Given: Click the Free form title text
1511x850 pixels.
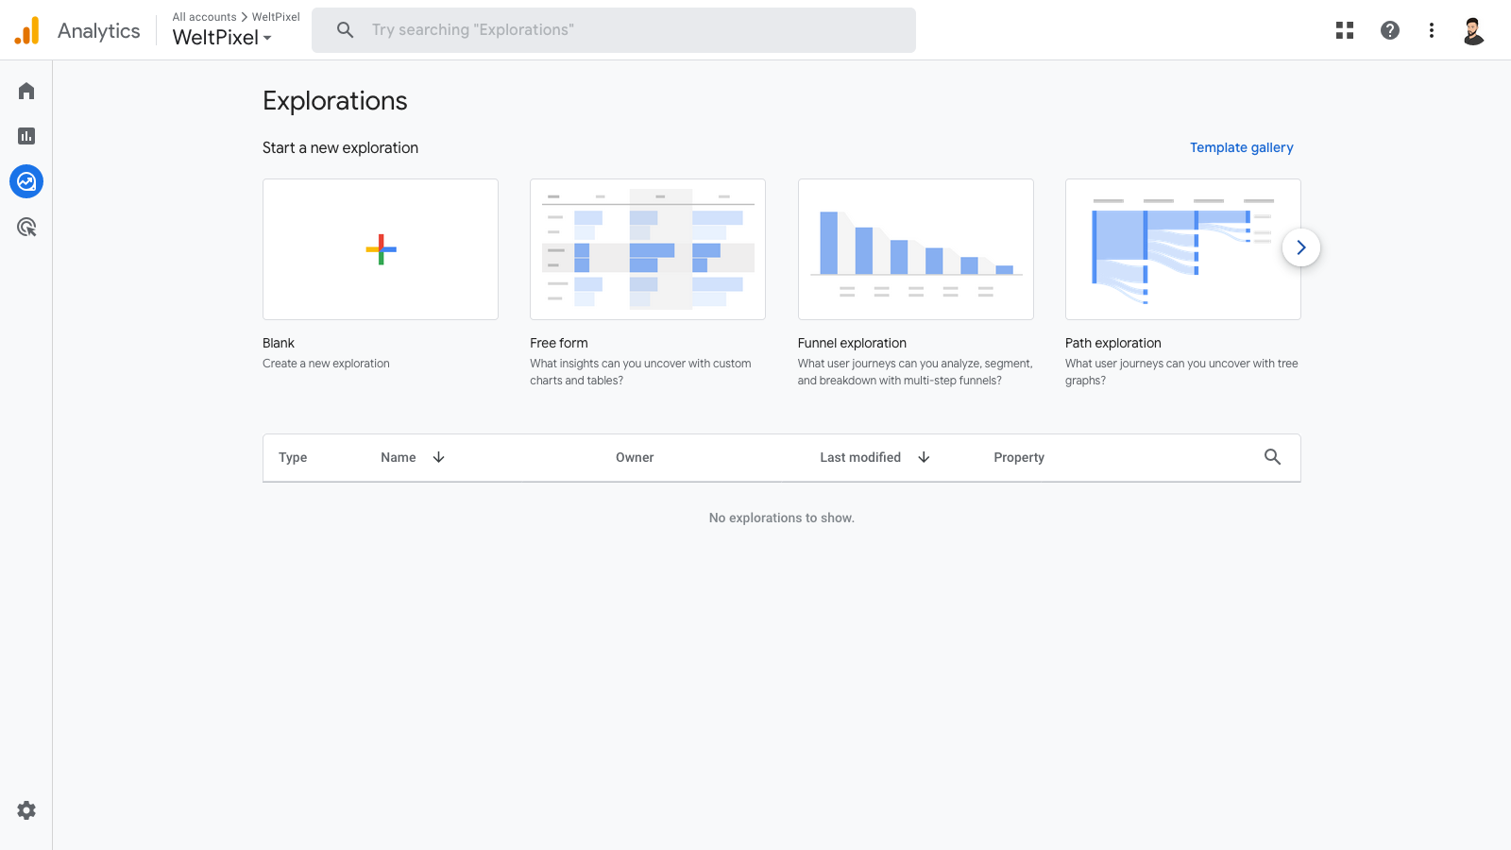Looking at the screenshot, I should 559,343.
